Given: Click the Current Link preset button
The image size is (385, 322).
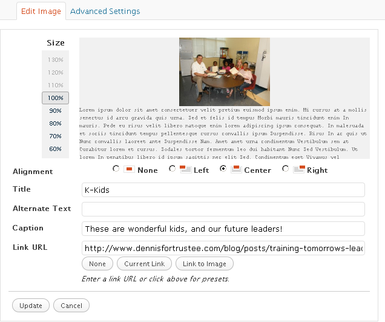Looking at the screenshot, I should (x=144, y=264).
